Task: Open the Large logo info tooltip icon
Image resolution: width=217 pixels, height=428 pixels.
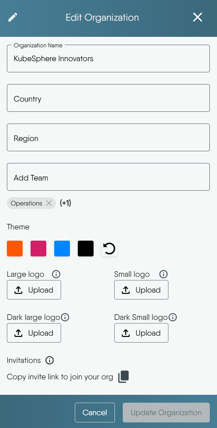Action: point(56,274)
